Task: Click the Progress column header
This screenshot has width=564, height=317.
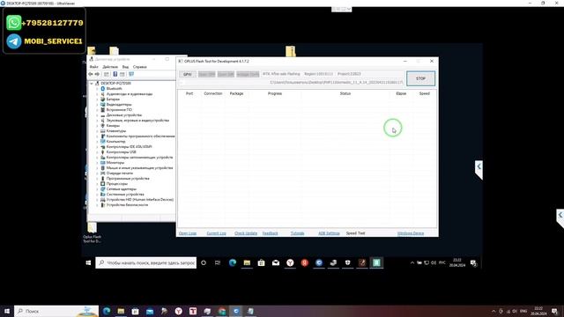Action: tap(275, 93)
